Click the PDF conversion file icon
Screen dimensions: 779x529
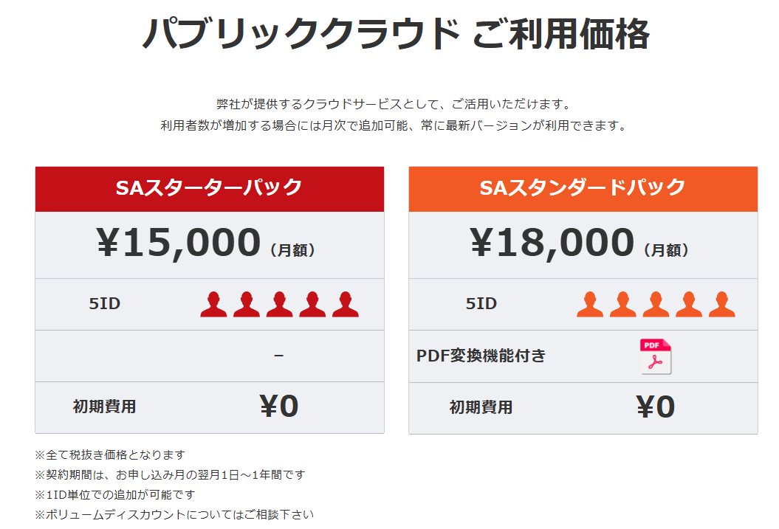[656, 356]
